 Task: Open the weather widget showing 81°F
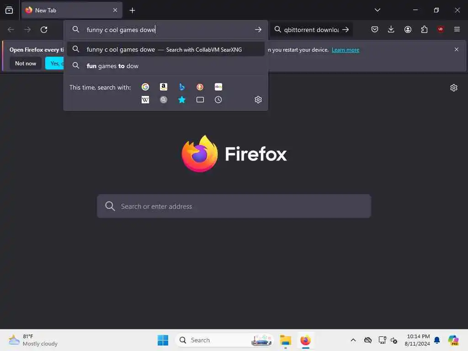point(33,340)
